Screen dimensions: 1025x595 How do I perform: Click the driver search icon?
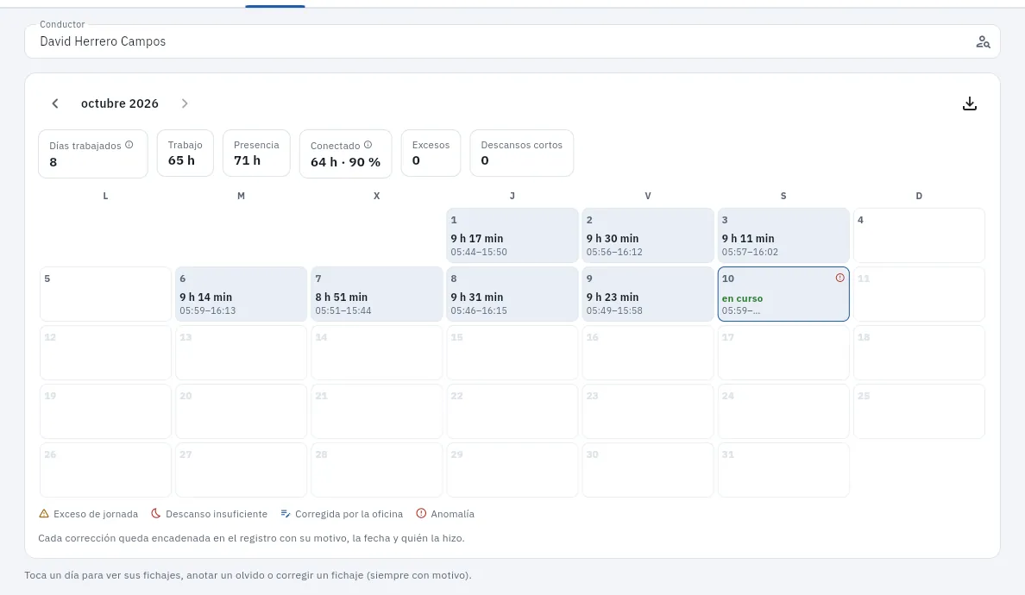(x=983, y=41)
